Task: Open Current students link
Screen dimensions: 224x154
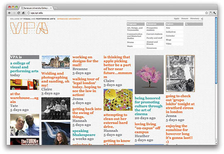Action: click(154, 34)
